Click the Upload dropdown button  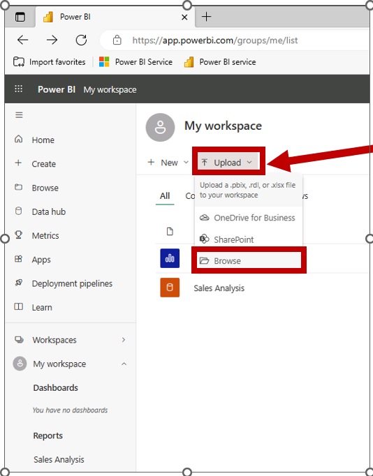pyautogui.click(x=228, y=163)
